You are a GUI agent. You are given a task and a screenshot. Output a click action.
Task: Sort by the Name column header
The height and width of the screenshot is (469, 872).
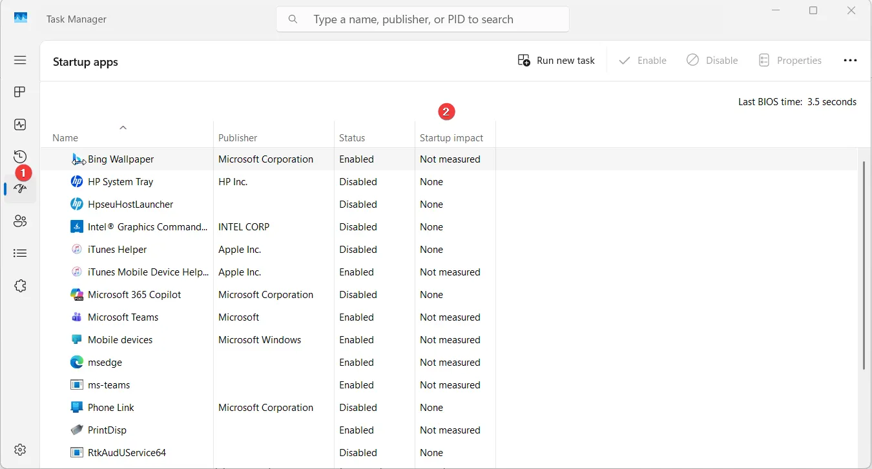(x=65, y=138)
